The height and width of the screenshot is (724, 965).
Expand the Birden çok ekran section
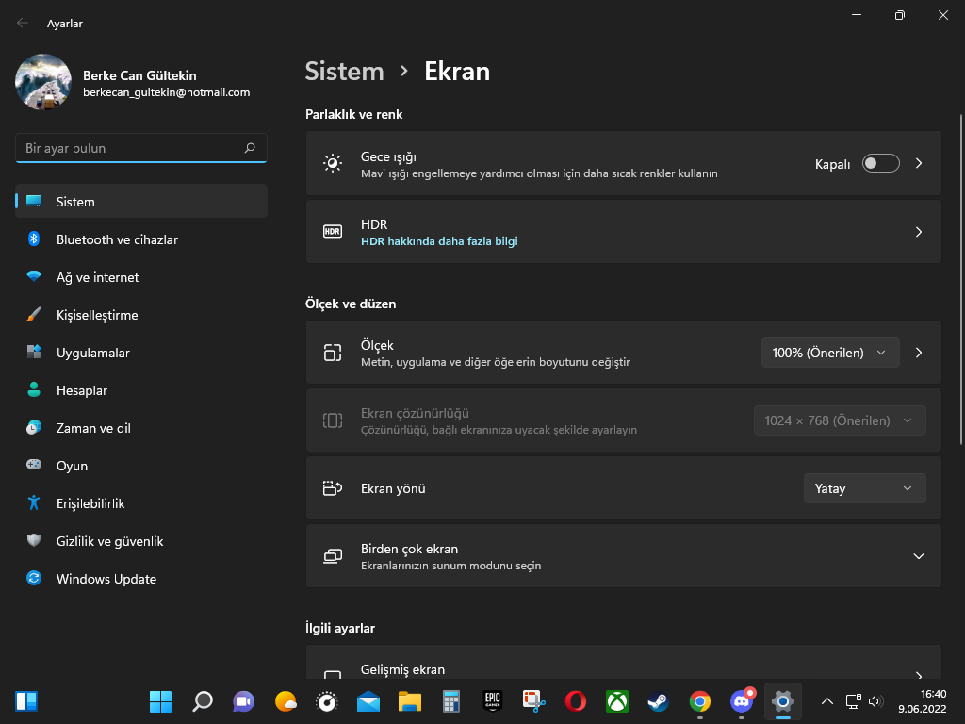pyautogui.click(x=918, y=556)
